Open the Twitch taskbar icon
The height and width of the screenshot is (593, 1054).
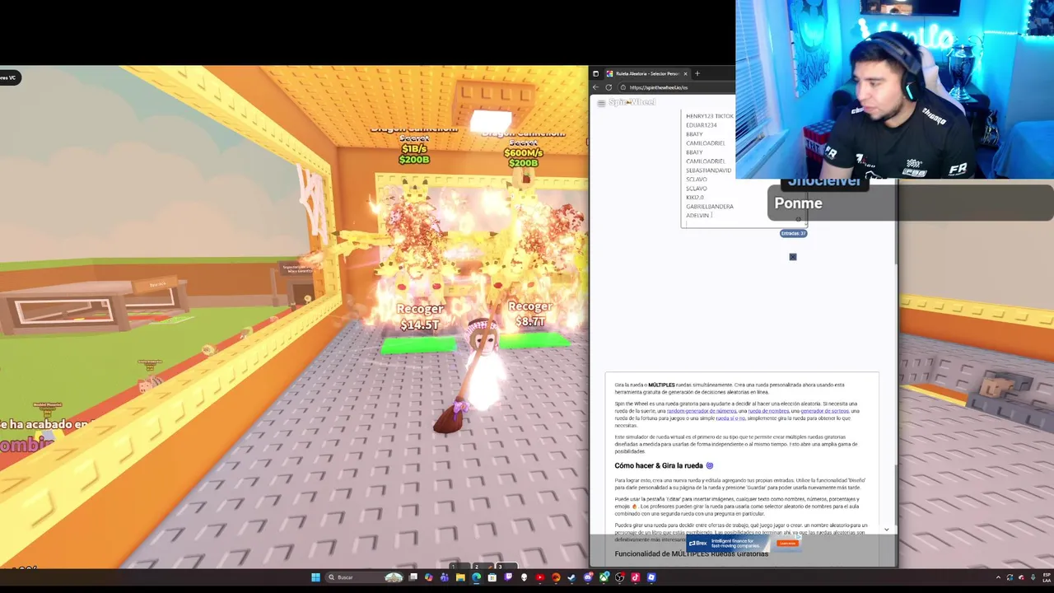tap(508, 577)
